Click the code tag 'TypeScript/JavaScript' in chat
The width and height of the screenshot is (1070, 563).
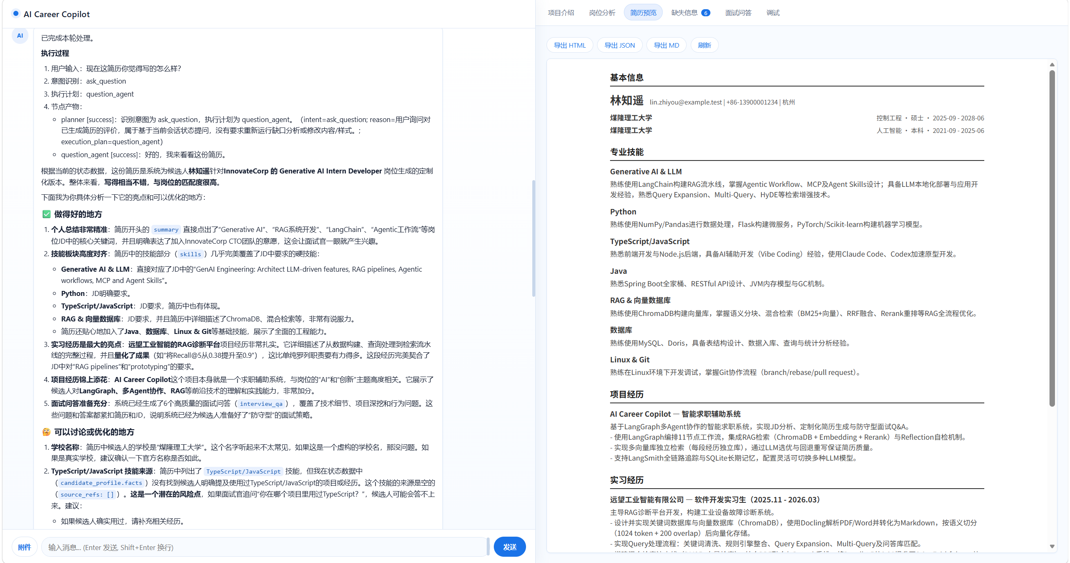(243, 471)
